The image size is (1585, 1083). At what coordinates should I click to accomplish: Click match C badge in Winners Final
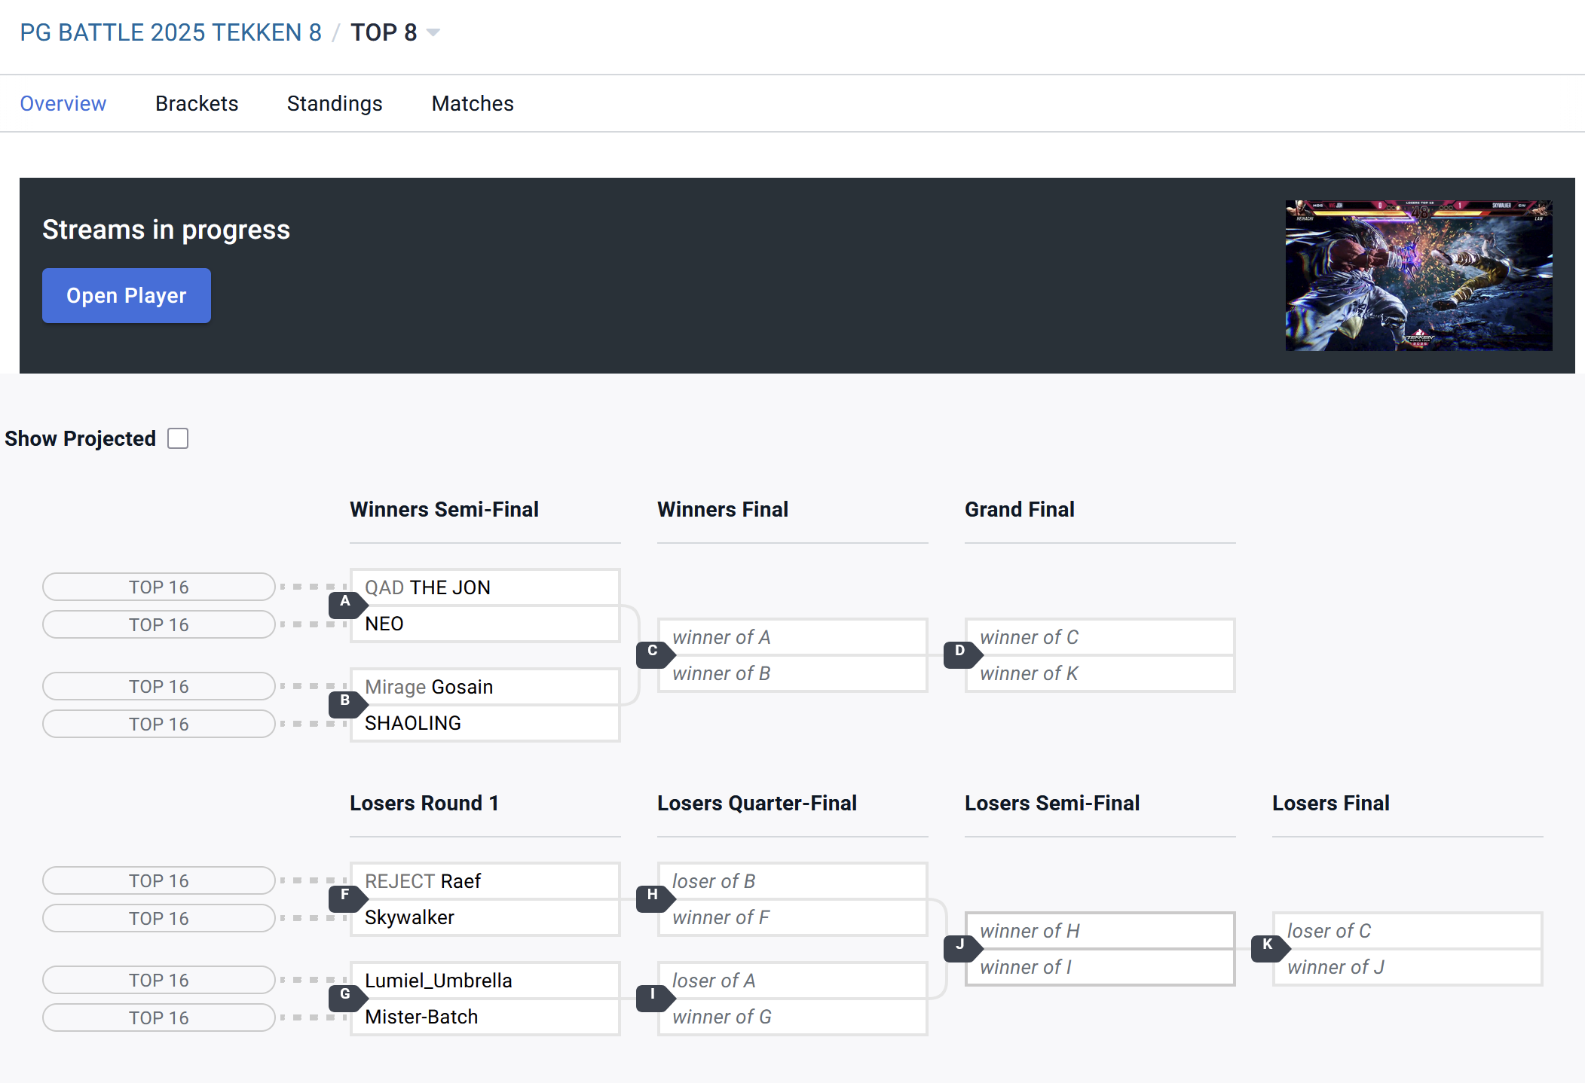pos(653,652)
